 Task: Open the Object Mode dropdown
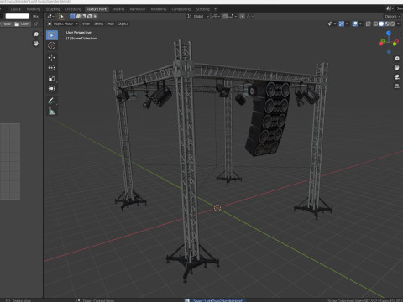(63, 23)
